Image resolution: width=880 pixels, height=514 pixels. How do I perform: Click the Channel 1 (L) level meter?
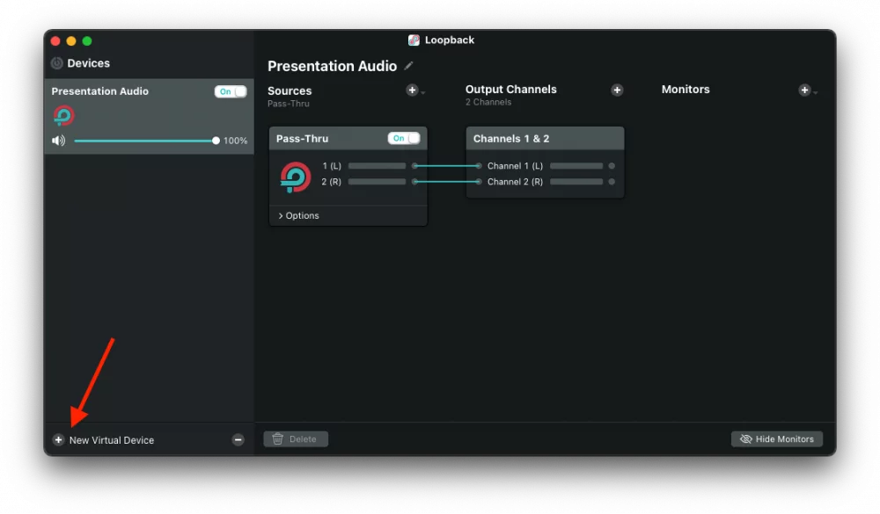576,166
